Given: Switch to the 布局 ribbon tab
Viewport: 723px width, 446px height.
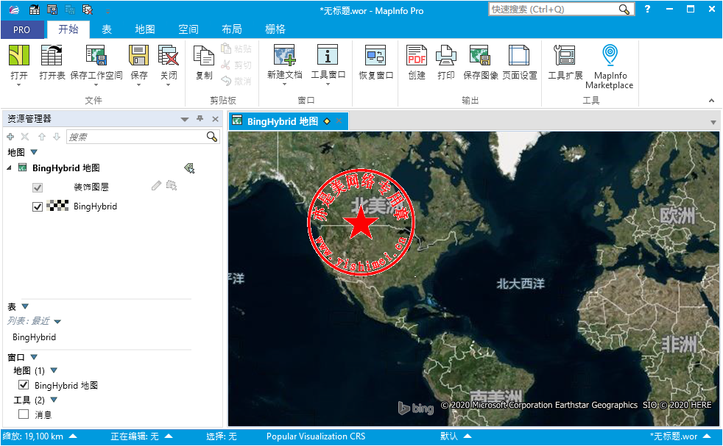Looking at the screenshot, I should click(231, 29).
